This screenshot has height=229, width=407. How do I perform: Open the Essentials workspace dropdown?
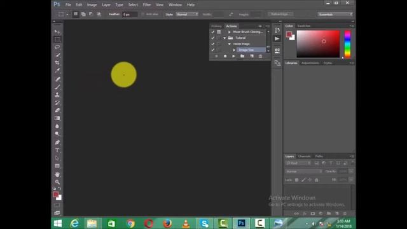pyautogui.click(x=335, y=14)
